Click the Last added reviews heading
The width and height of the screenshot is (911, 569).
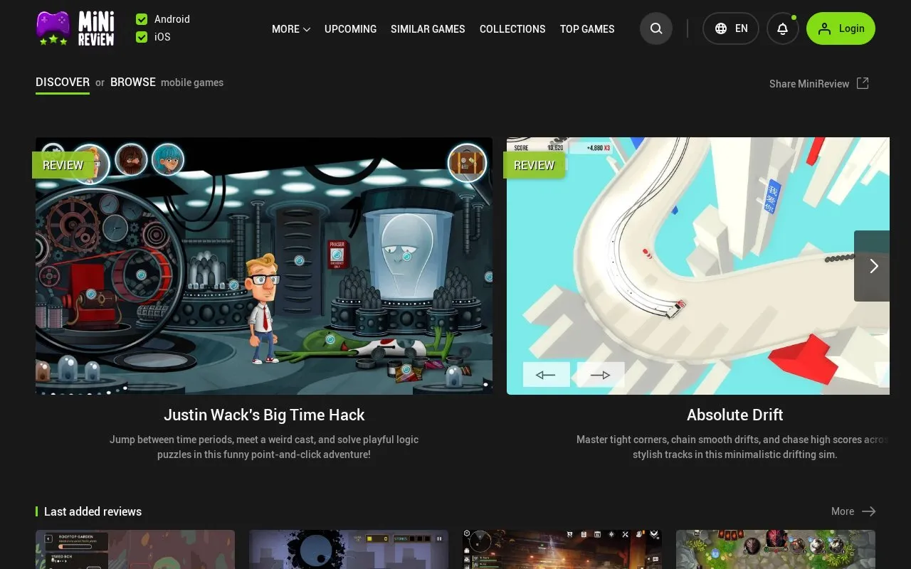(x=93, y=511)
